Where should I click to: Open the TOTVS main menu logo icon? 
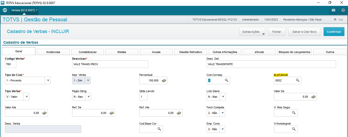point(5,10)
